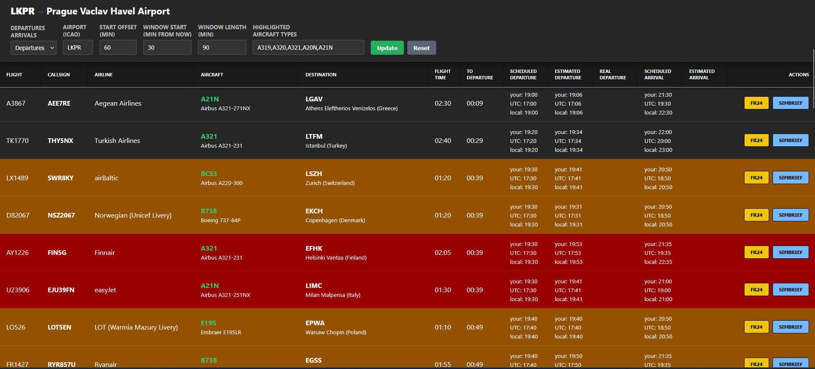Click the LKPR code in the title
Screen dimensions: 815x369
coord(23,11)
